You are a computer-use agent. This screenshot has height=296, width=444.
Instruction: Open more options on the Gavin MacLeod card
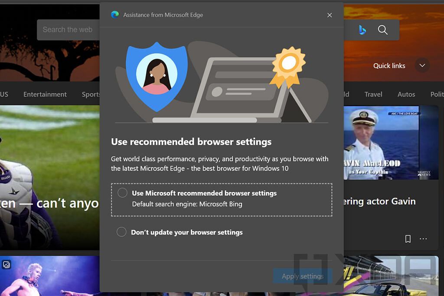coord(423,239)
